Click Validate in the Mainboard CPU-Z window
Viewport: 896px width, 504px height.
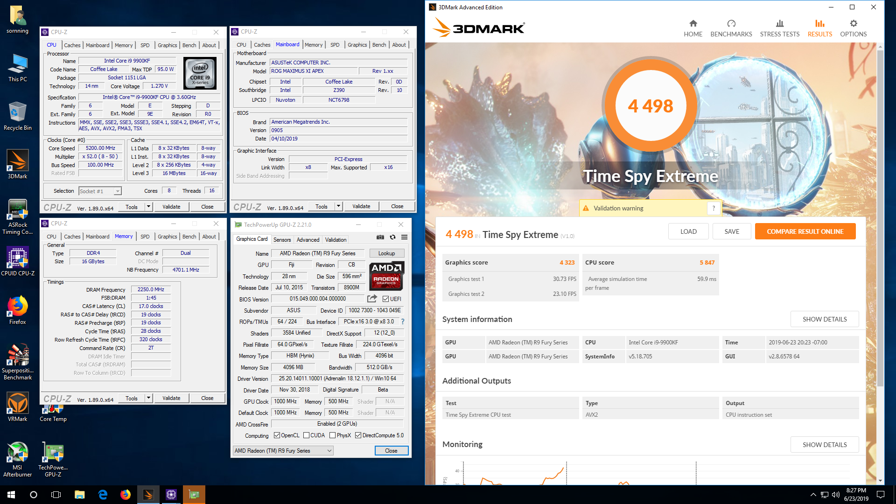click(x=361, y=206)
